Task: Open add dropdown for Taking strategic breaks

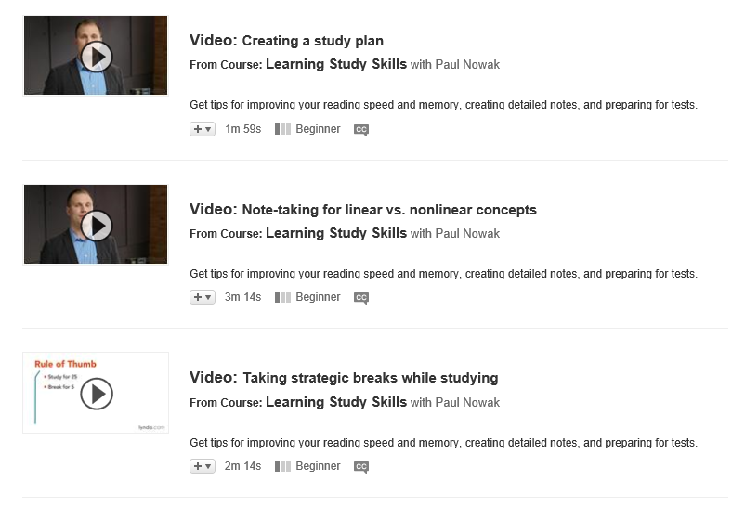Action: [x=203, y=466]
